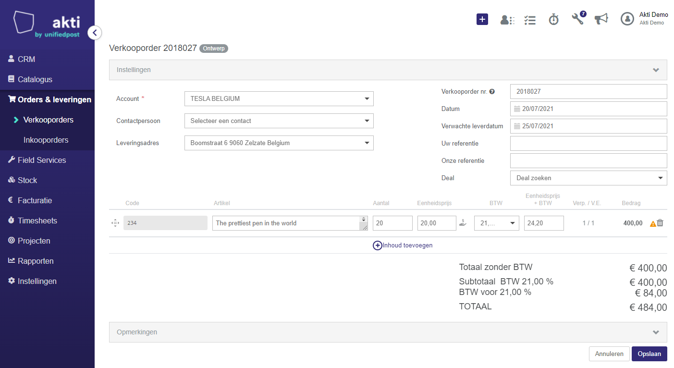Click the Onze referentie input
The height and width of the screenshot is (368, 674).
pos(588,160)
